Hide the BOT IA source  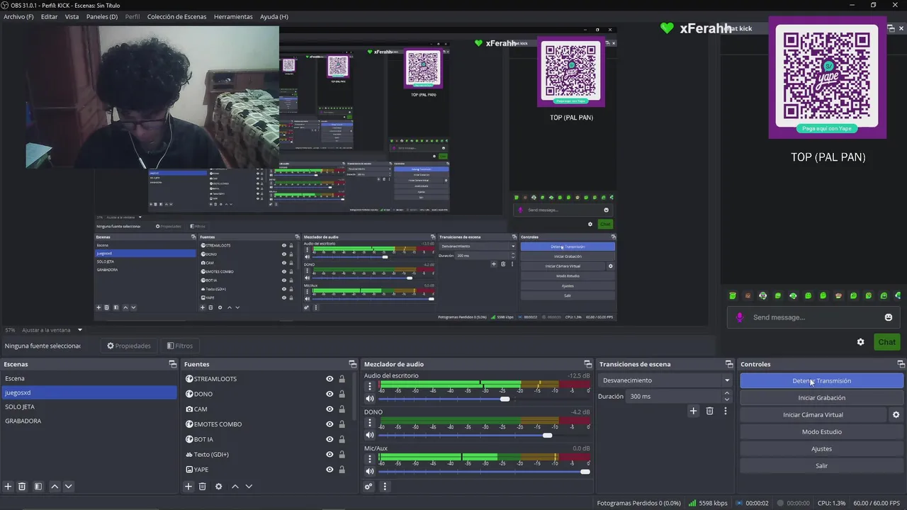point(329,439)
